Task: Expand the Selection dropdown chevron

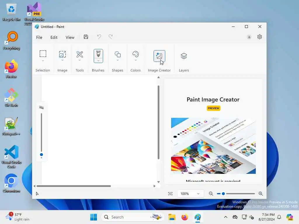Action: coord(43,61)
